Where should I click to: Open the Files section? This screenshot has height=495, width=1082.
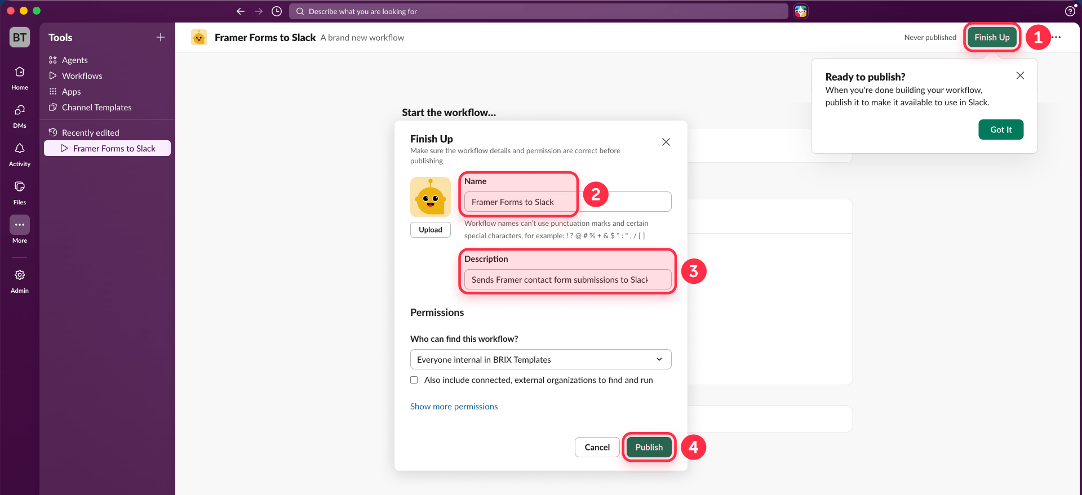(20, 193)
